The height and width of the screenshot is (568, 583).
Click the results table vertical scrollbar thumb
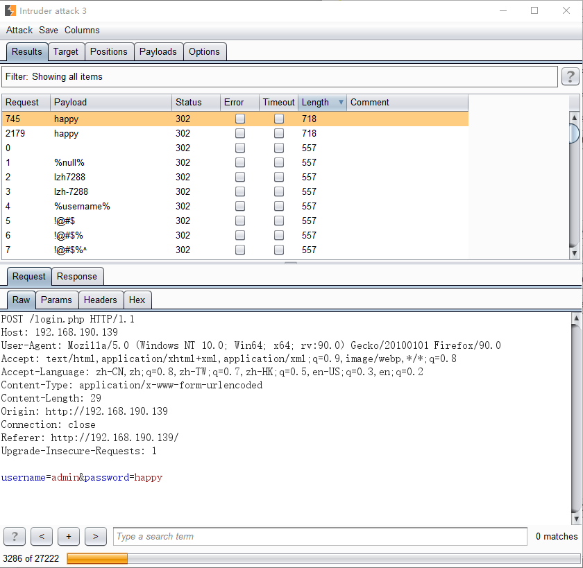(574, 134)
